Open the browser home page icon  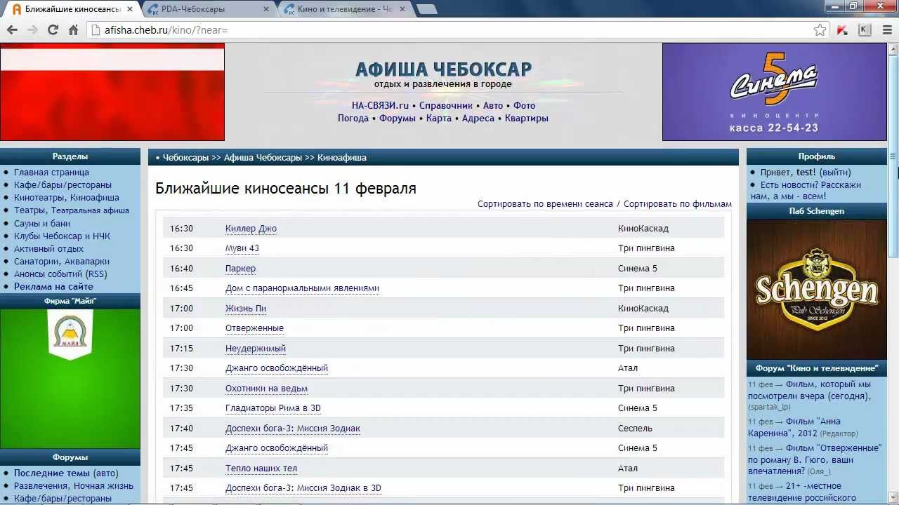[x=73, y=30]
